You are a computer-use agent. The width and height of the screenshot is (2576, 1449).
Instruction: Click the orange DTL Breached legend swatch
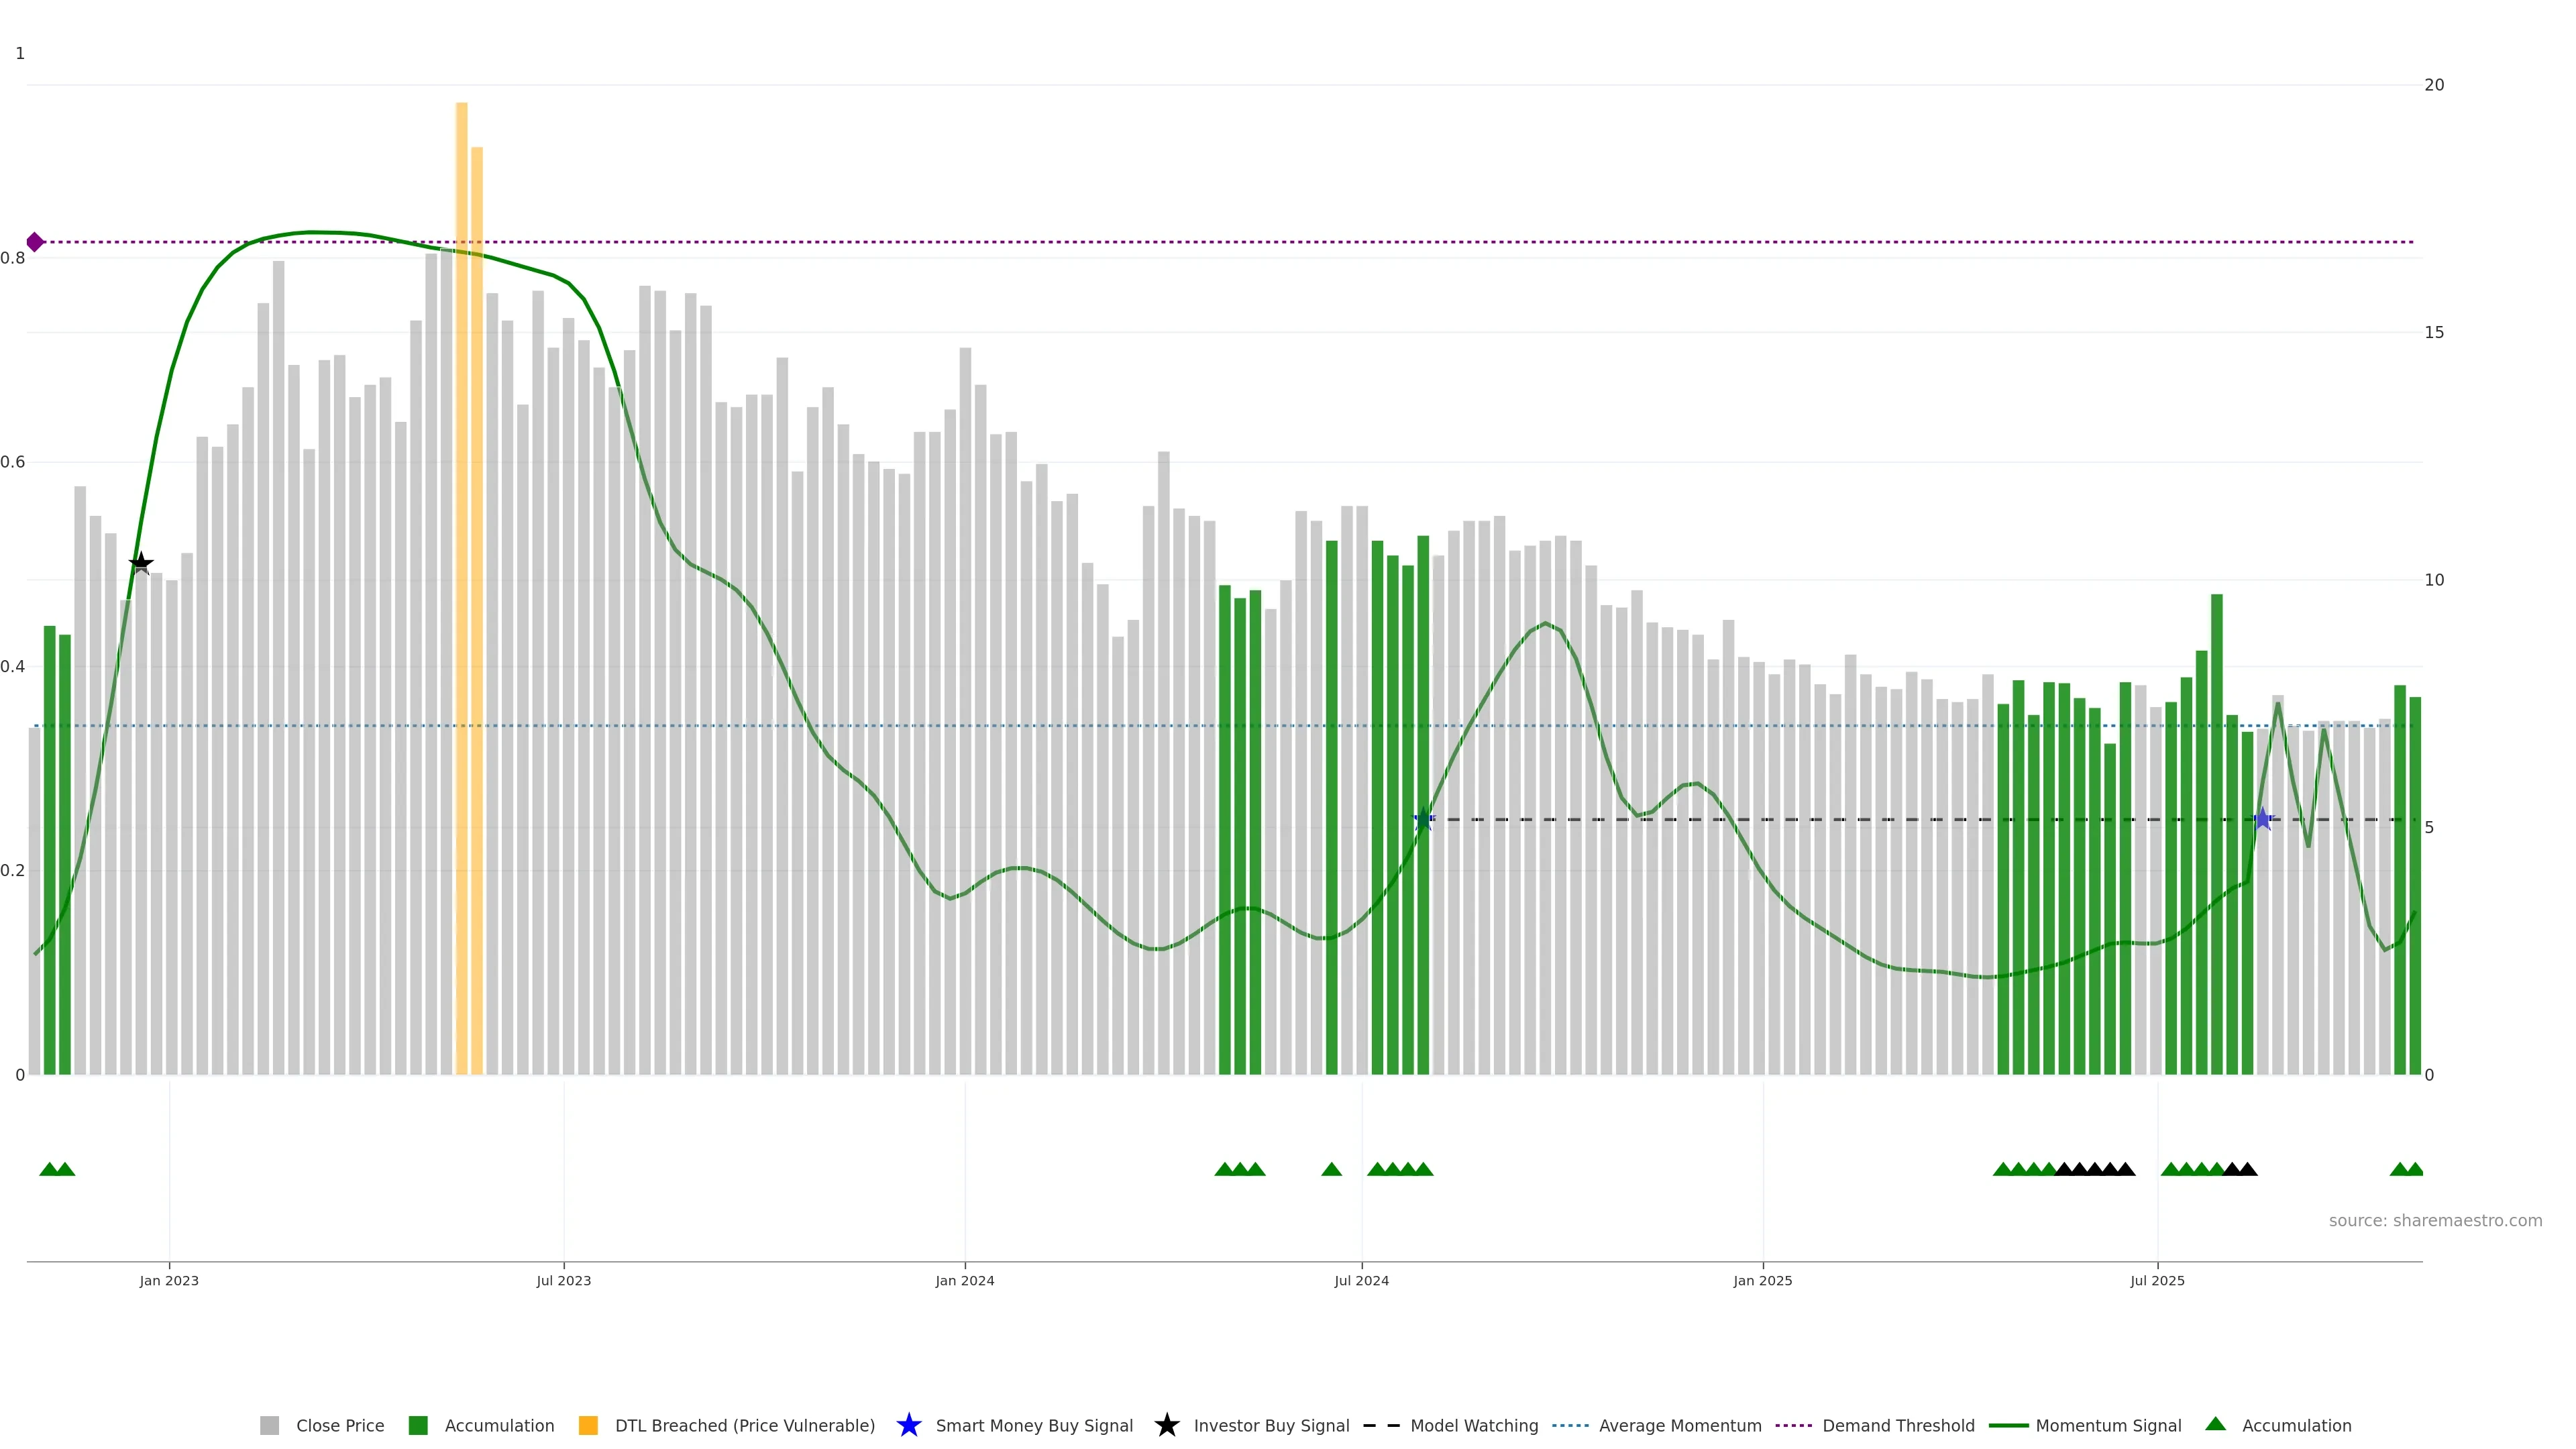(588, 1425)
